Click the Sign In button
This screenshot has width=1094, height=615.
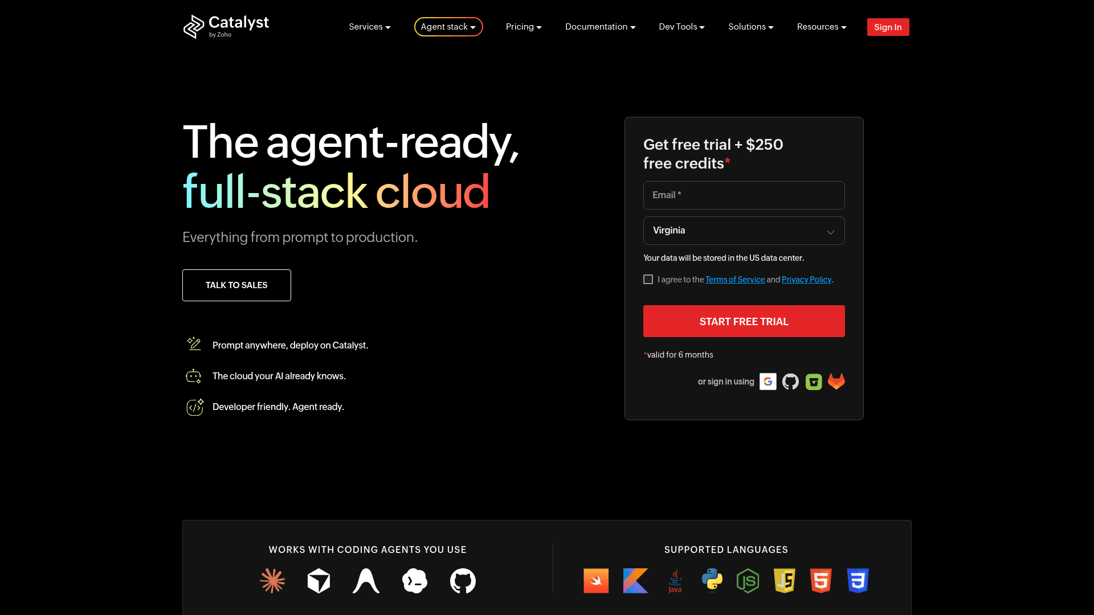[888, 27]
